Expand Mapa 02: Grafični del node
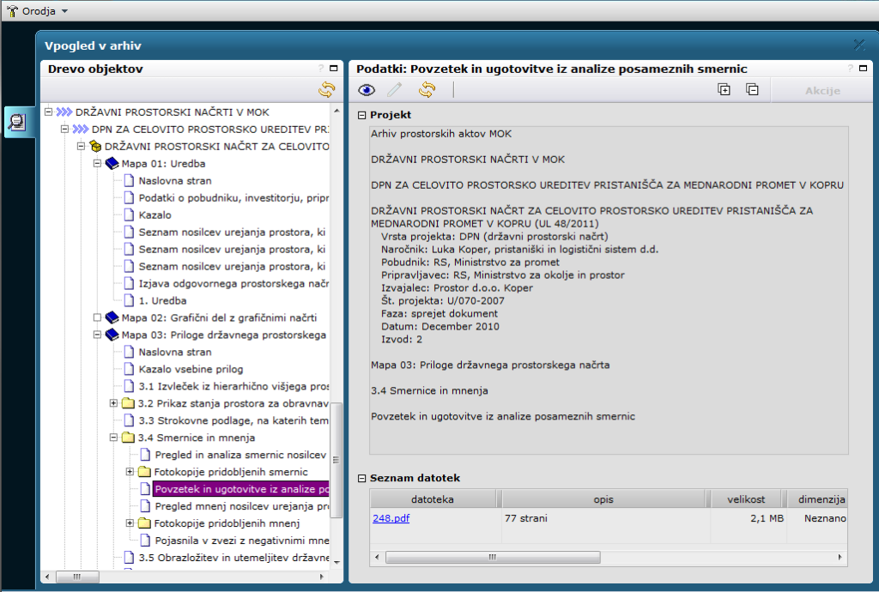Viewport: 879px width, 592px height. (x=97, y=317)
